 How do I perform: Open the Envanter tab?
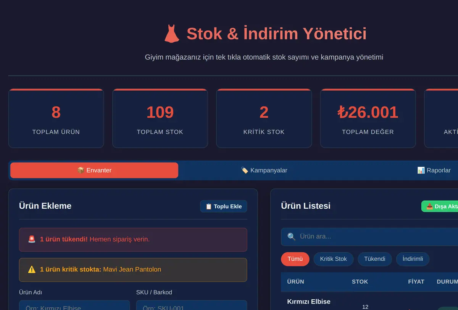pos(94,170)
